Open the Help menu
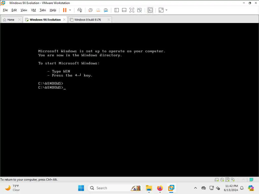Image resolution: width=259 pixels, height=194 pixels. pyautogui.click(x=53, y=10)
